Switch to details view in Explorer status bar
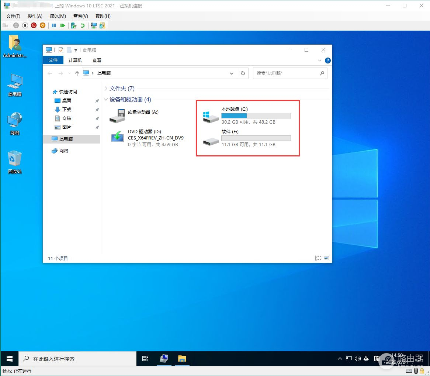The width and height of the screenshot is (430, 376). click(318, 258)
